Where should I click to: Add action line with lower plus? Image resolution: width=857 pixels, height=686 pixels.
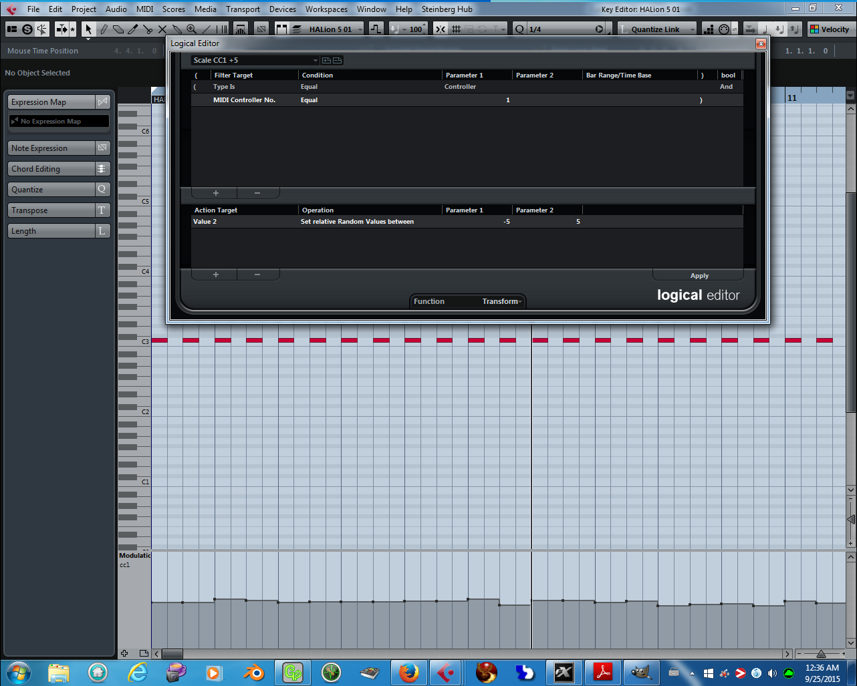coord(215,275)
